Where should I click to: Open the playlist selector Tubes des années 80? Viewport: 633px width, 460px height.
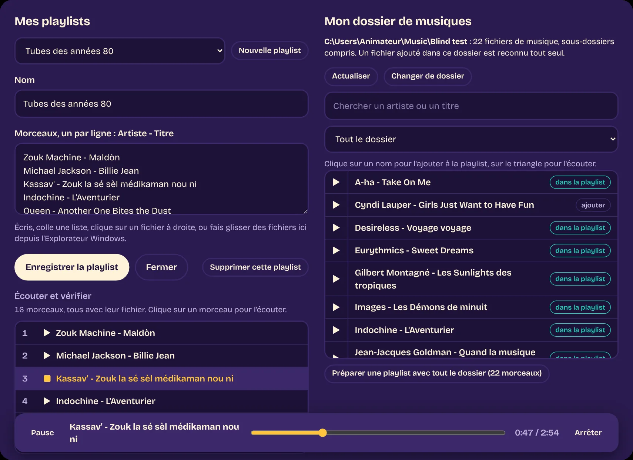[120, 51]
